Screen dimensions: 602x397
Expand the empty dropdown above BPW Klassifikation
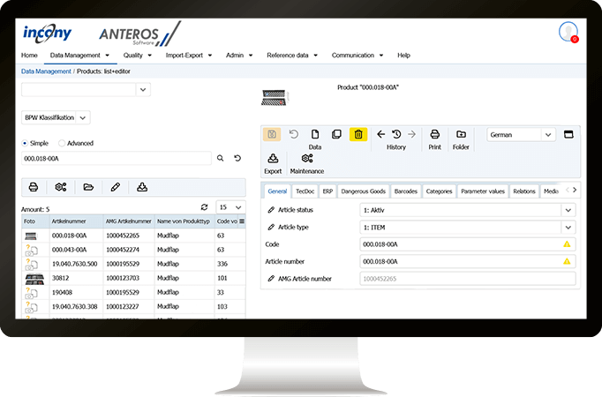tap(143, 90)
